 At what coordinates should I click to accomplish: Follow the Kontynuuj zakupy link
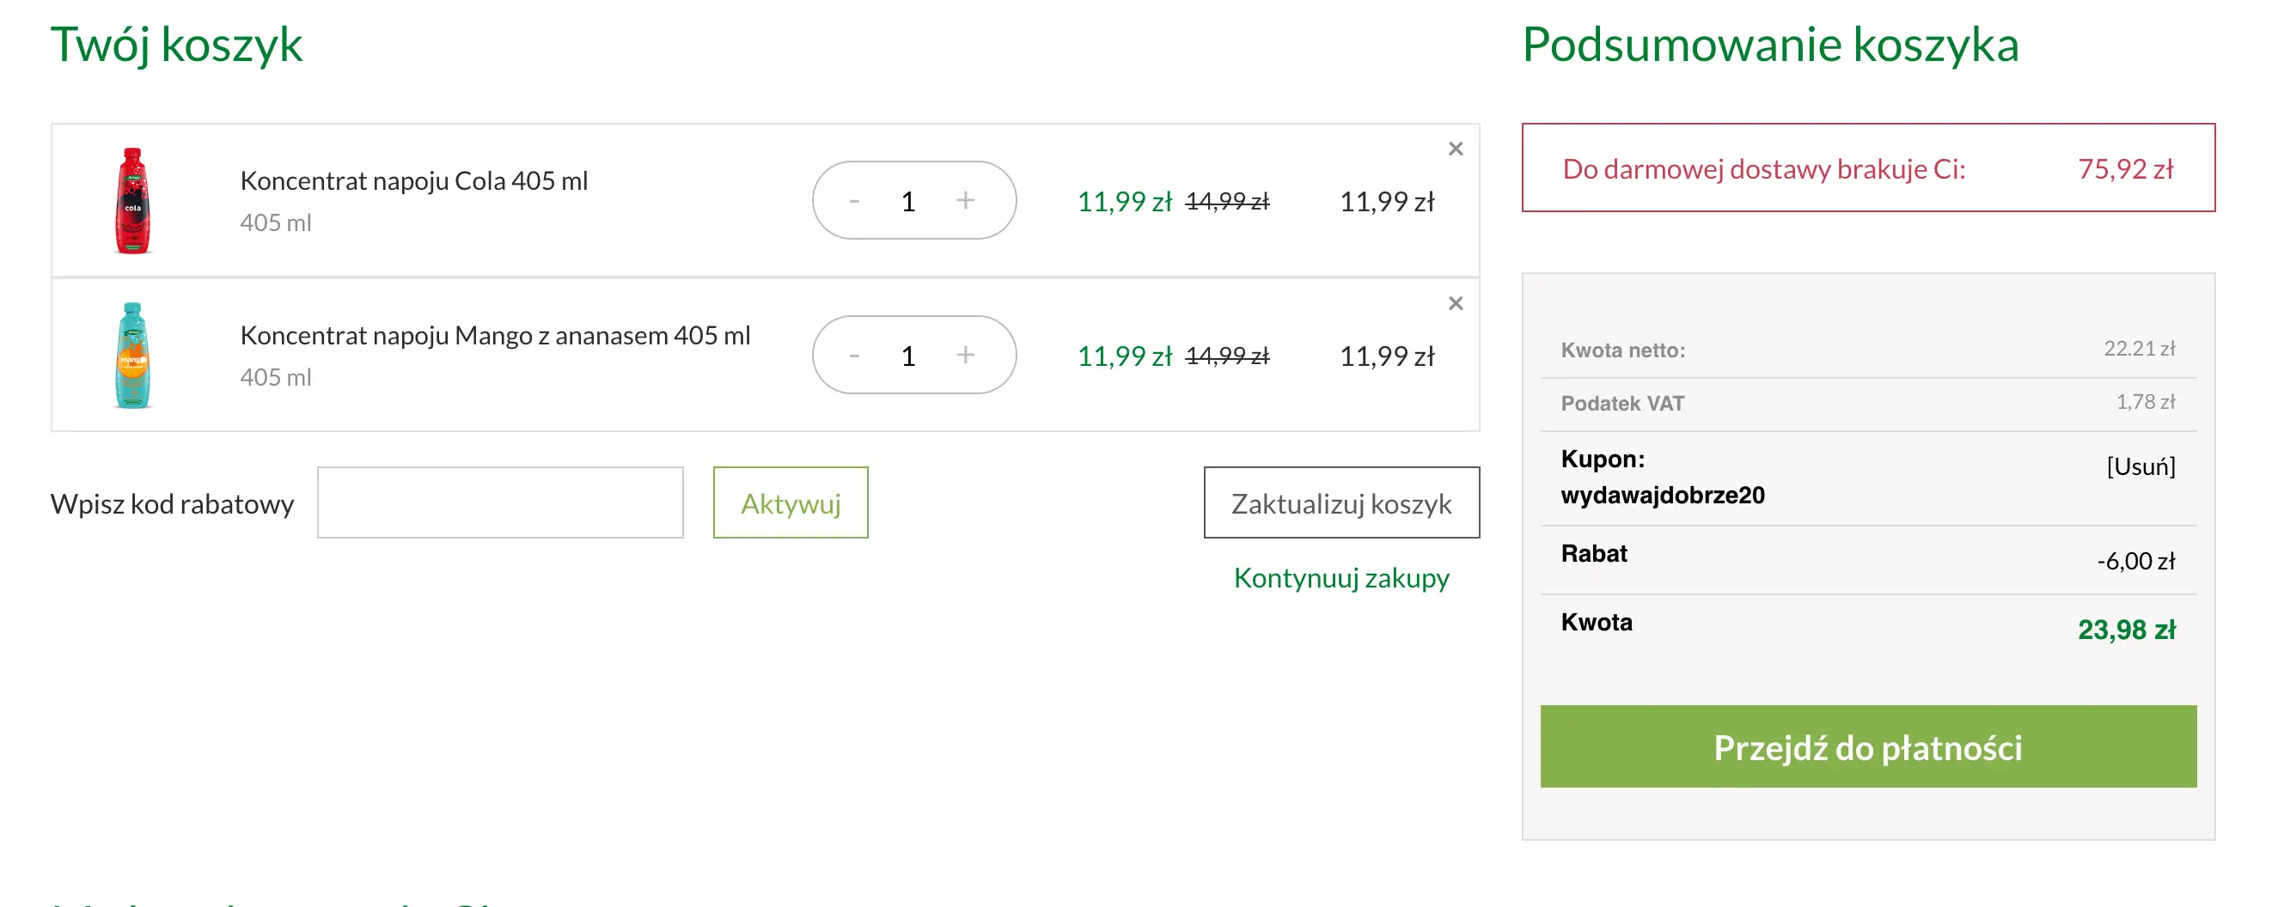1340,577
